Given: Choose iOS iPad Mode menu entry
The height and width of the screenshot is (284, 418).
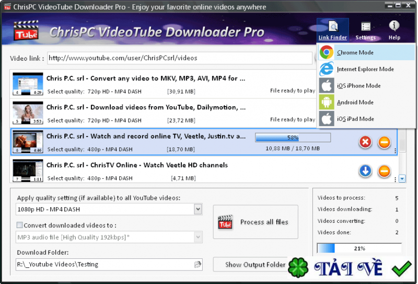Looking at the screenshot, I should (367, 119).
